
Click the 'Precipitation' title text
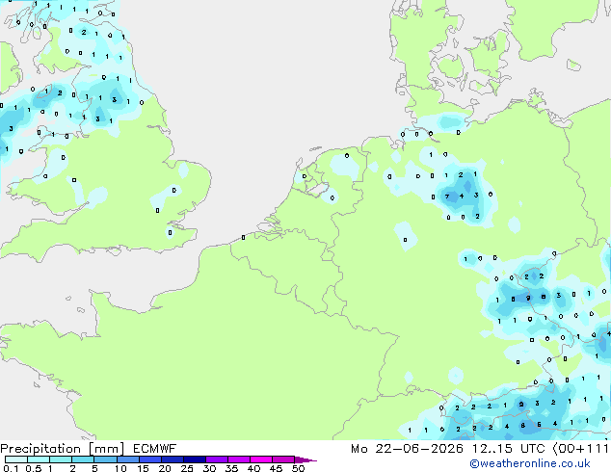(x=40, y=449)
